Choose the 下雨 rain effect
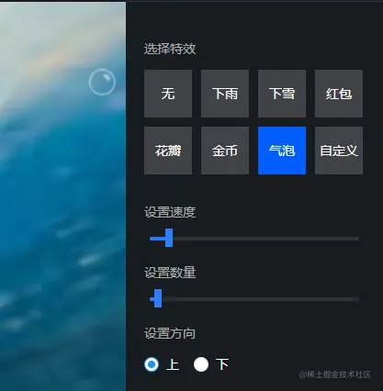This screenshot has height=391, width=383. tap(225, 94)
